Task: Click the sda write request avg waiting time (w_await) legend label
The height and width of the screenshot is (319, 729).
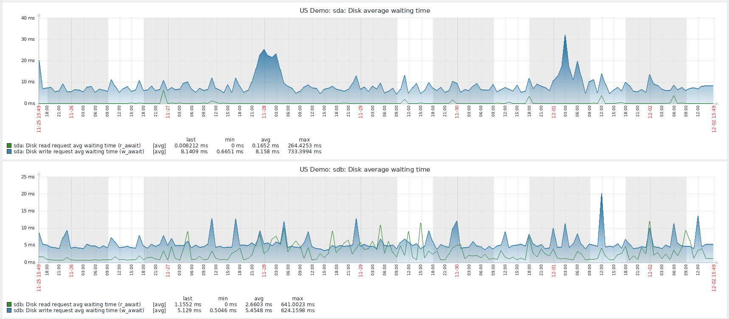Action: pyautogui.click(x=79, y=152)
